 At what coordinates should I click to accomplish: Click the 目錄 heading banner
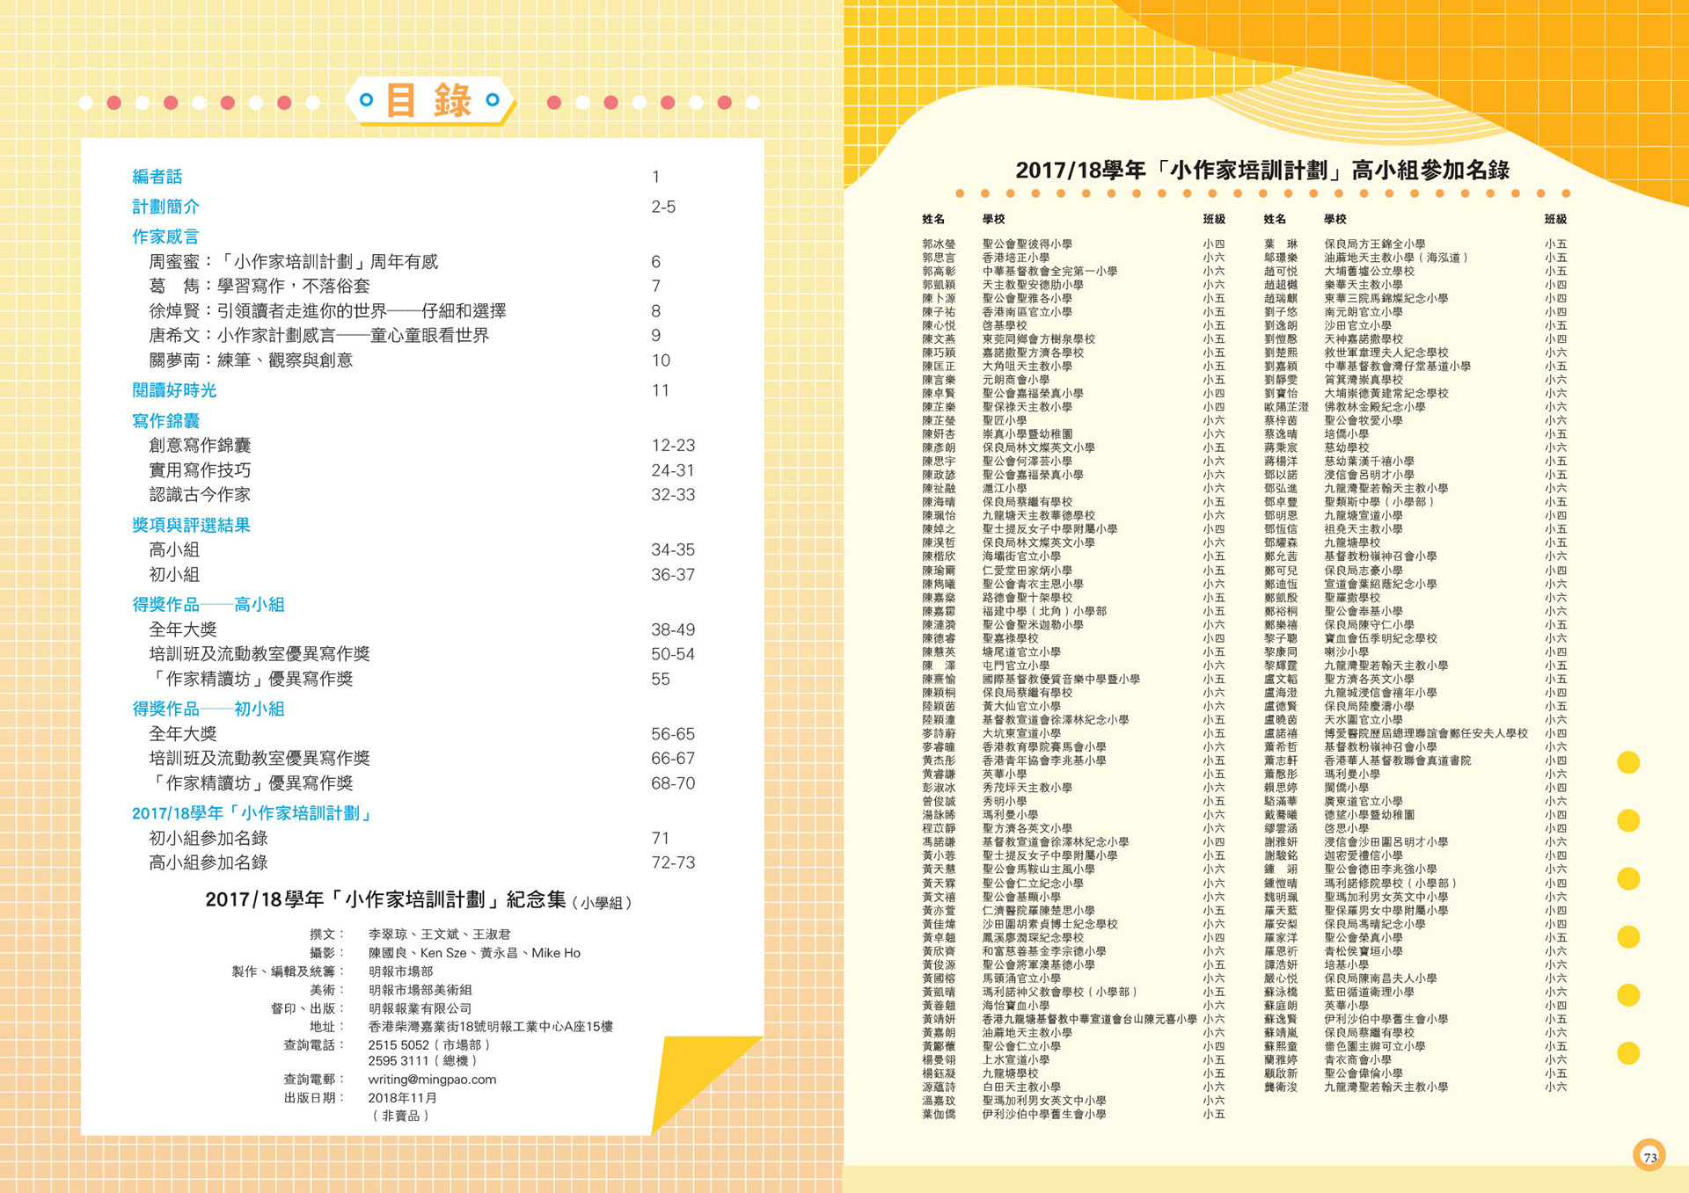(430, 101)
